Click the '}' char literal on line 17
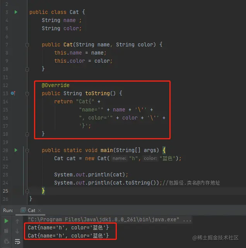This screenshot has width=246, height=248. [84, 126]
